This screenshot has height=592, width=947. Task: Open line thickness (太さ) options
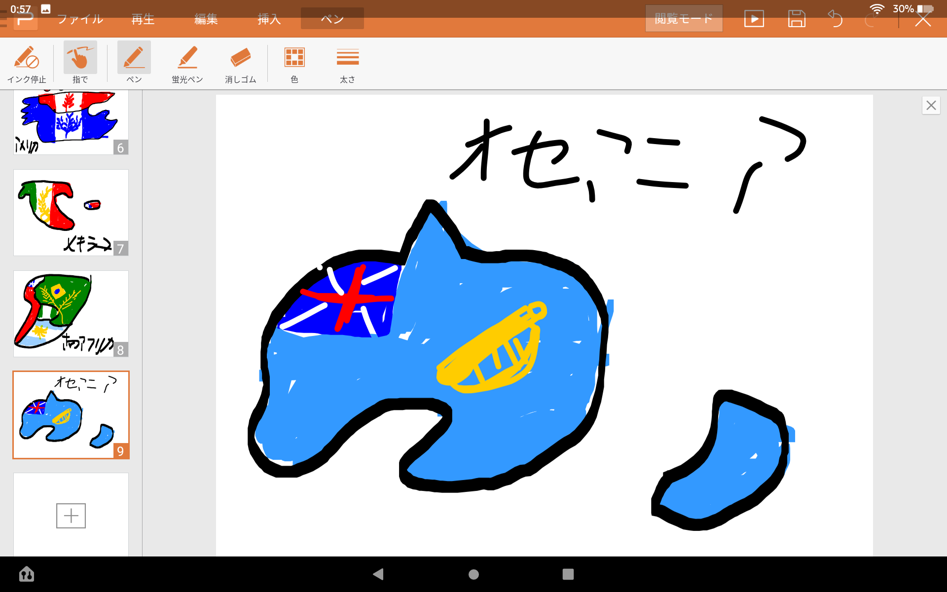coord(348,64)
